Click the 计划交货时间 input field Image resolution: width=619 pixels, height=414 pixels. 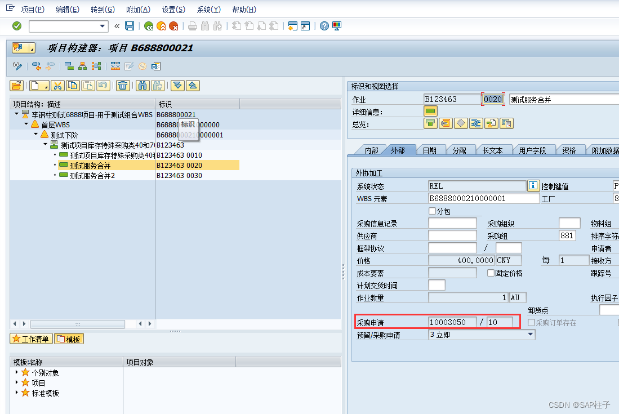437,286
